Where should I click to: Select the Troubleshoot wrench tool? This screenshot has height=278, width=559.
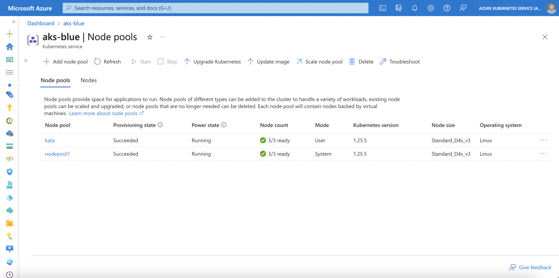tap(400, 62)
